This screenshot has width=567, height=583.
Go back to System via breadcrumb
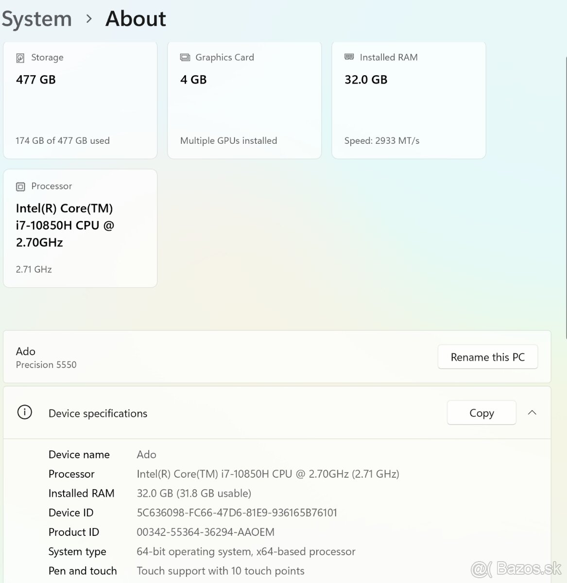(37, 19)
